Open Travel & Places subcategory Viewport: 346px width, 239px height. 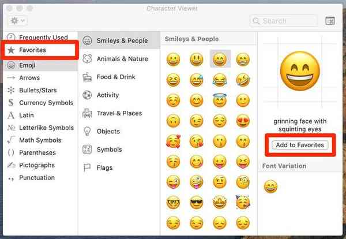pyautogui.click(x=119, y=113)
